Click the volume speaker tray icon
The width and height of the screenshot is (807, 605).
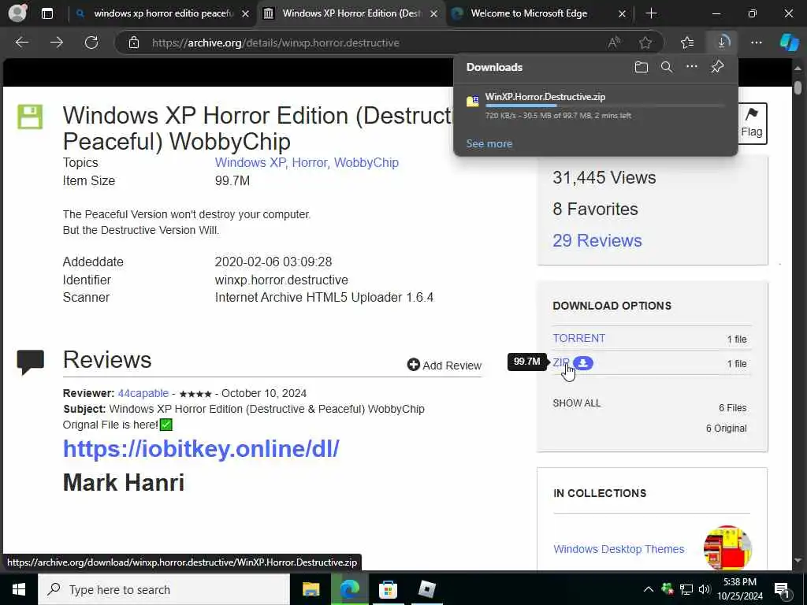(704, 589)
